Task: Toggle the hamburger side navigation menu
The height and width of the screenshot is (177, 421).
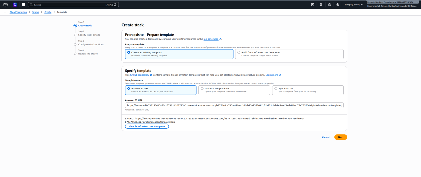Action: pyautogui.click(x=5, y=12)
